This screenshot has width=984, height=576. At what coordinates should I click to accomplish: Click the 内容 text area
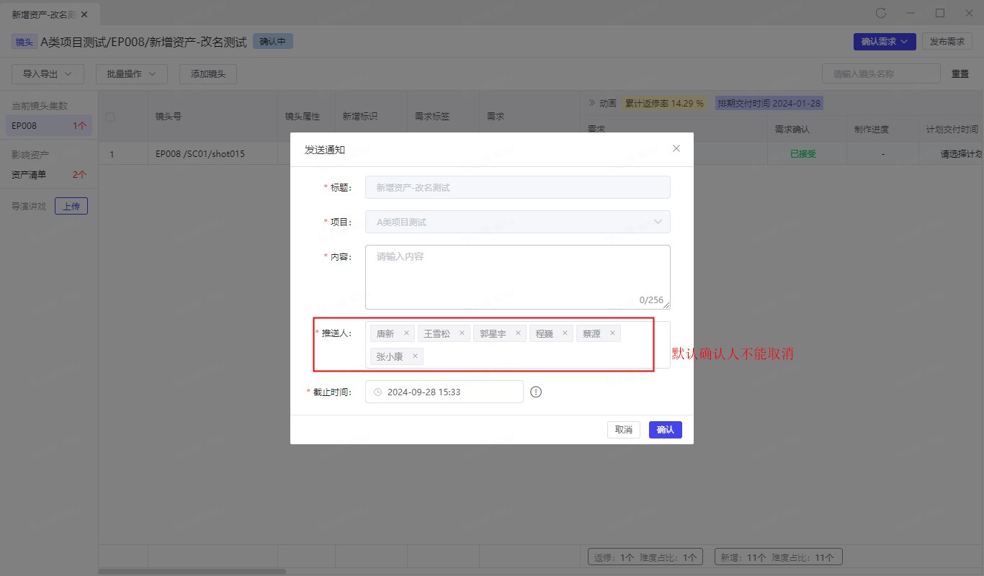(x=517, y=277)
